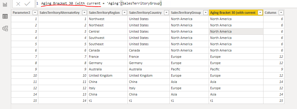Select the Northeast region cell

[x=107, y=25]
